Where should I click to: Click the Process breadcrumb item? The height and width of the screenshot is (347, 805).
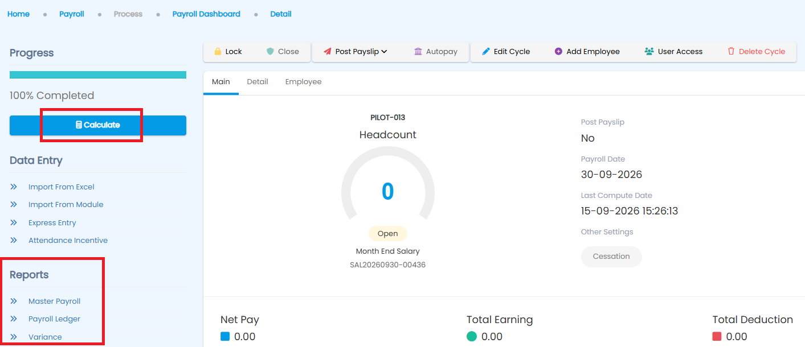(x=128, y=14)
